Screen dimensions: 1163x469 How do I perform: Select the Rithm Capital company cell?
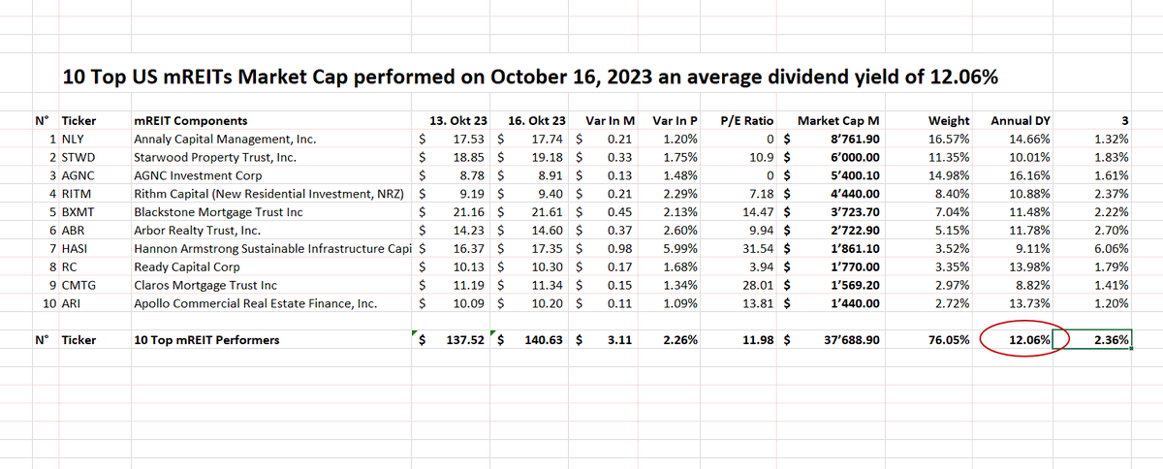270,194
